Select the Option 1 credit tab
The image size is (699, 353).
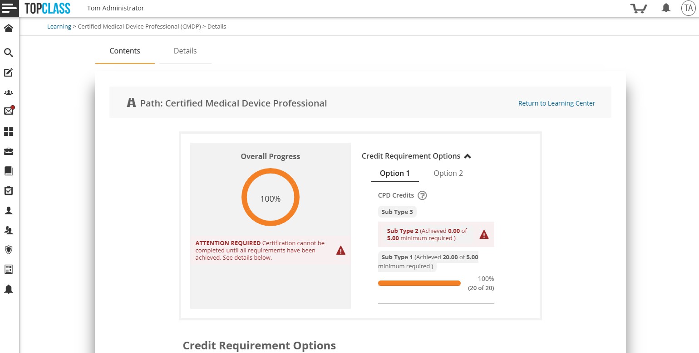point(395,173)
